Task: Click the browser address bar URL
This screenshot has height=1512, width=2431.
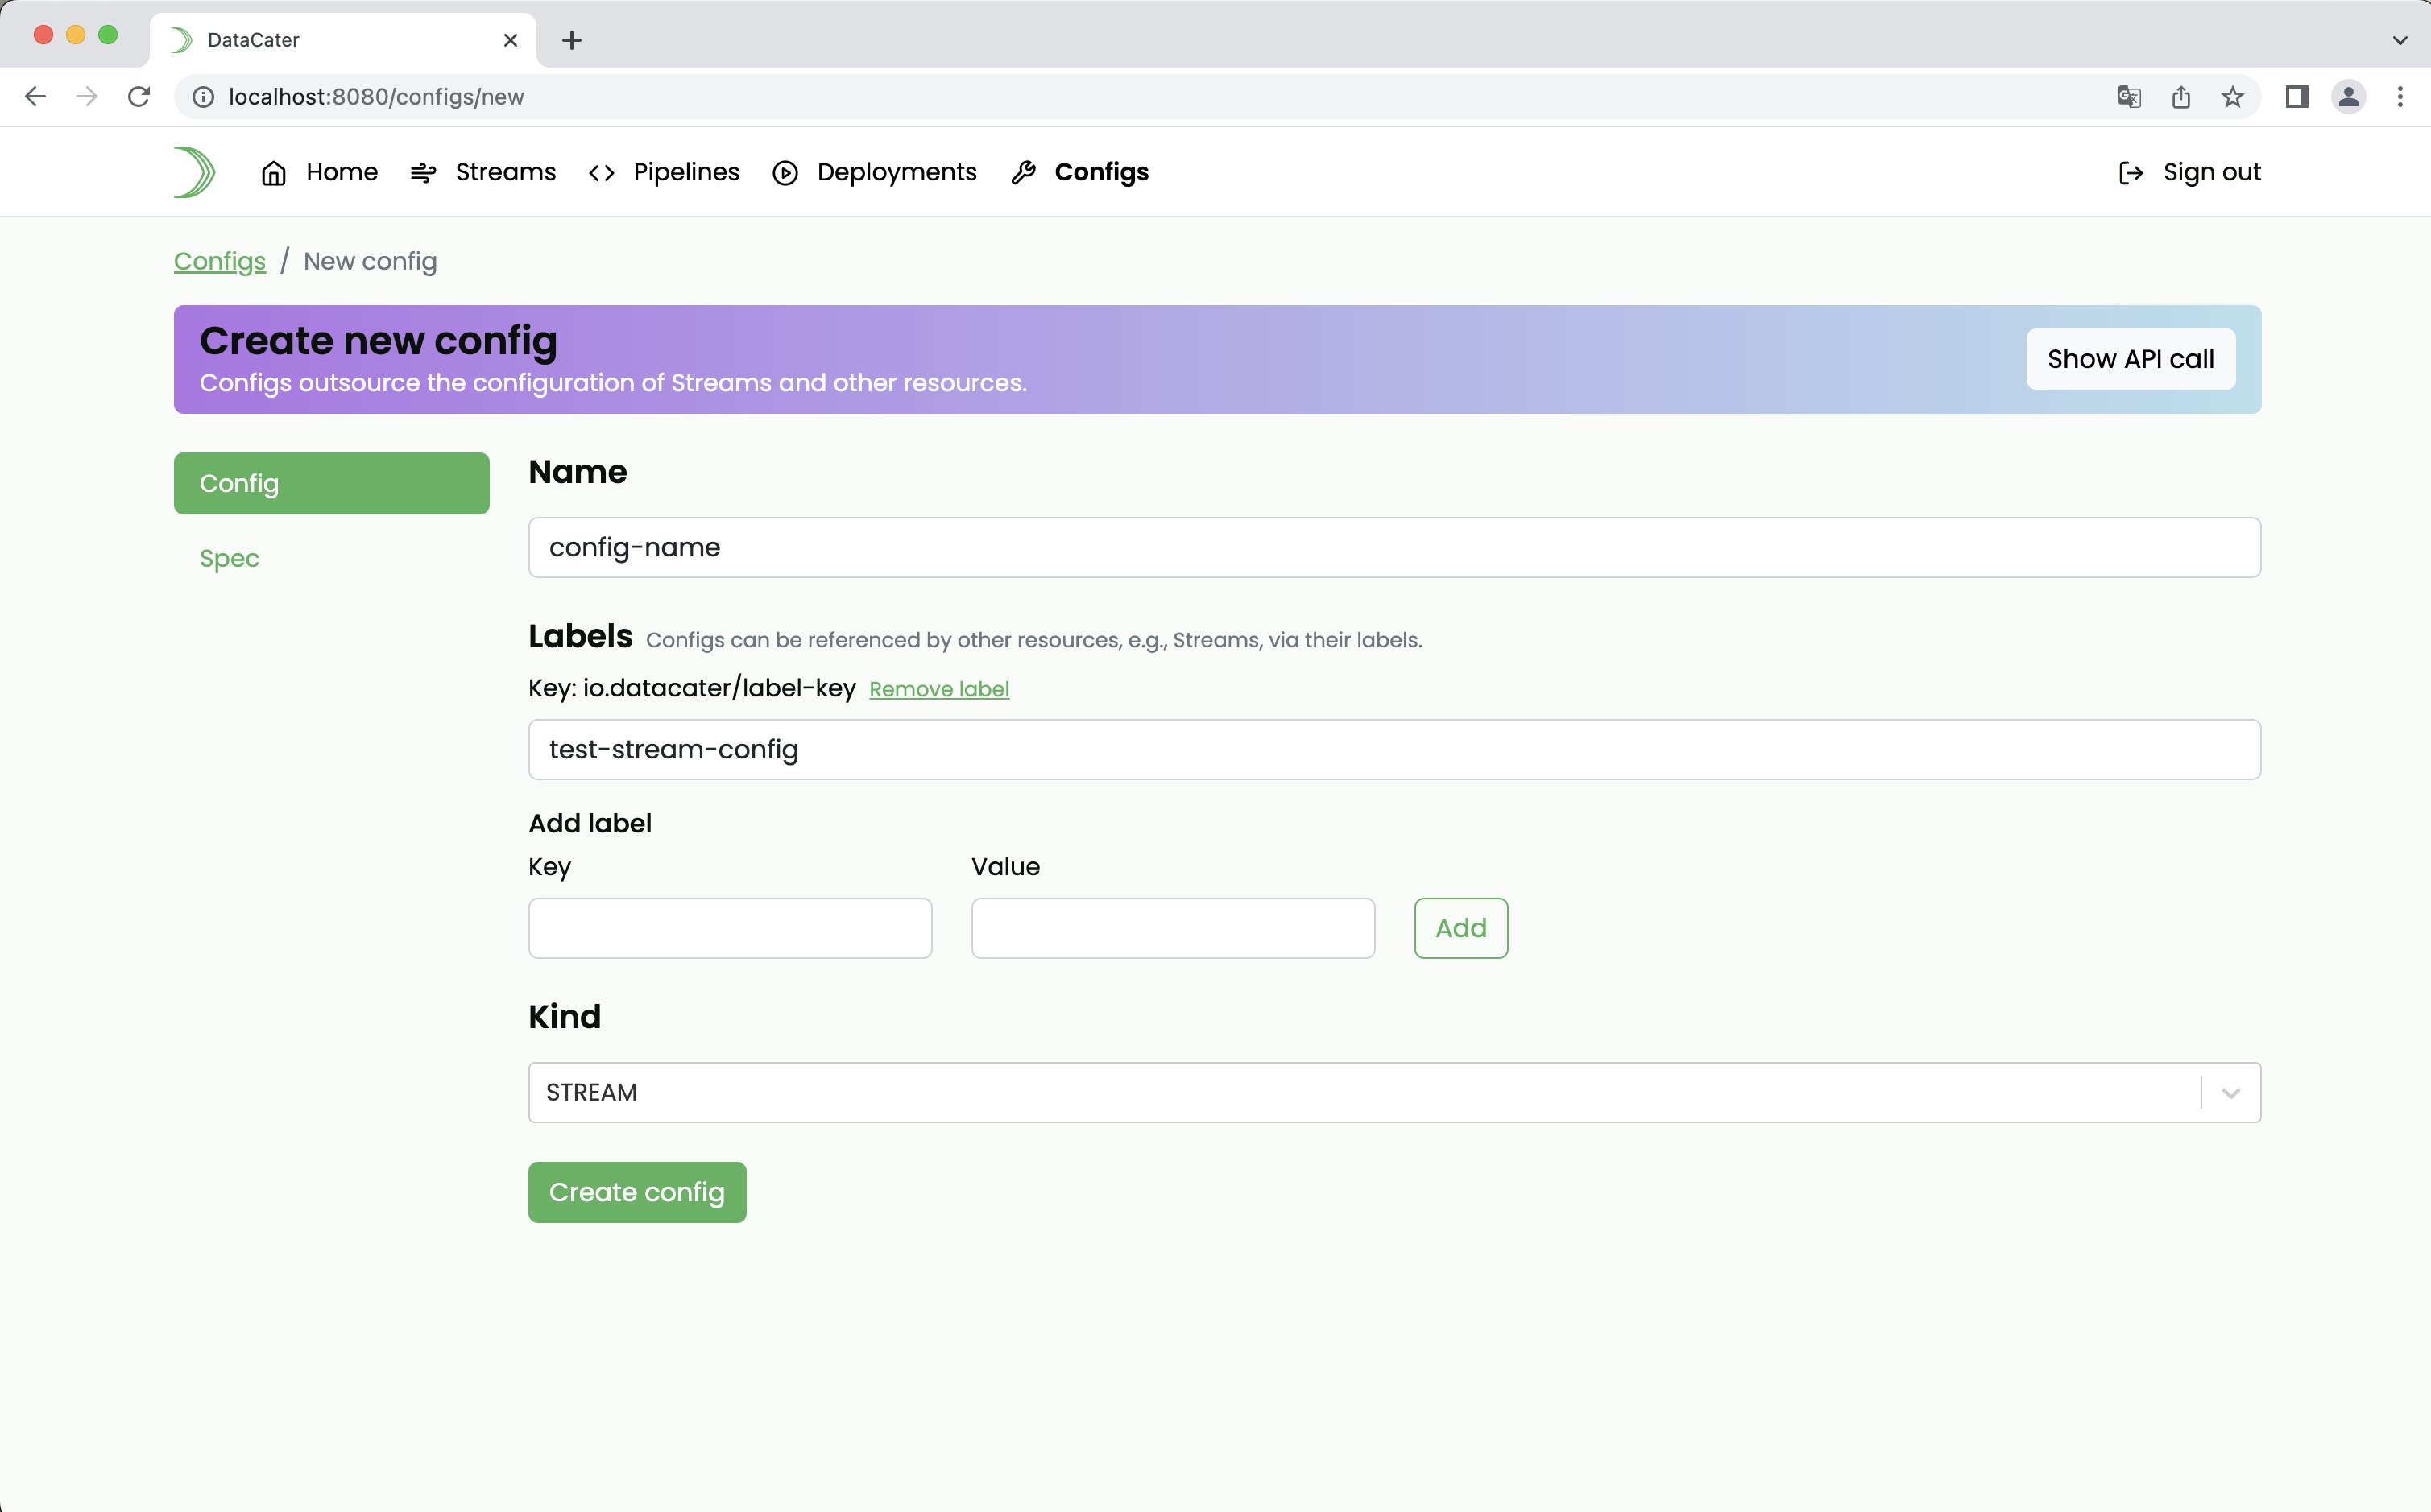Action: pos(376,97)
